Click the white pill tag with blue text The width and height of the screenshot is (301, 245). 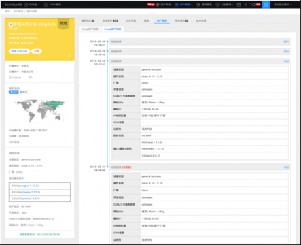click(19, 51)
